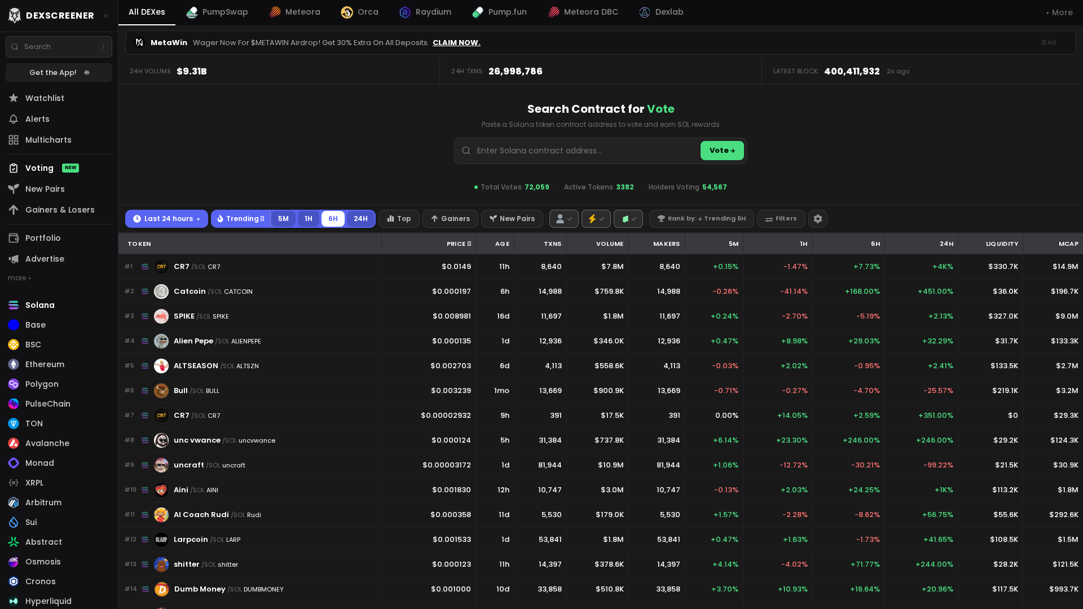
Task: Click the New Pairs filter button
Action: click(512, 219)
